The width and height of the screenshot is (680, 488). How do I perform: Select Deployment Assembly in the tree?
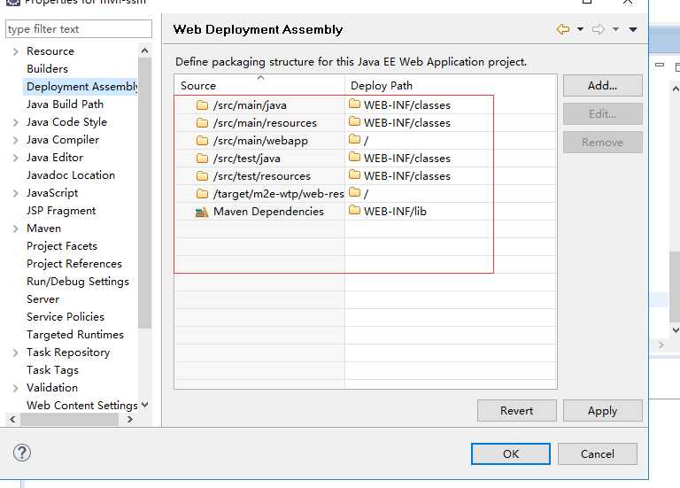(x=81, y=87)
